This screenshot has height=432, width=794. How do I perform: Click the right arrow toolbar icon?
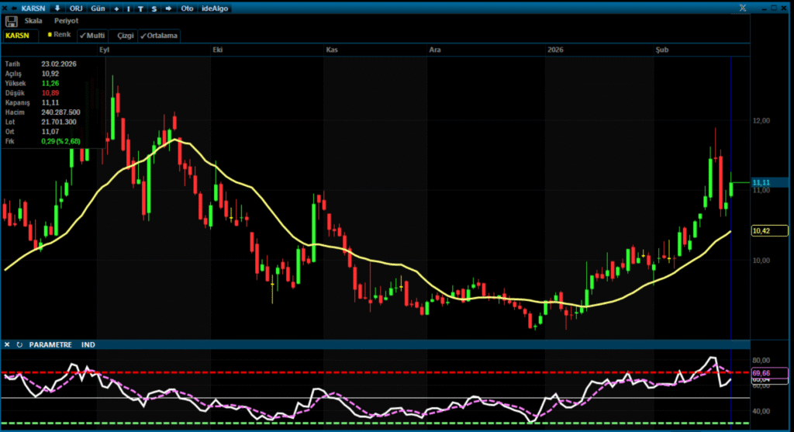[x=167, y=8]
